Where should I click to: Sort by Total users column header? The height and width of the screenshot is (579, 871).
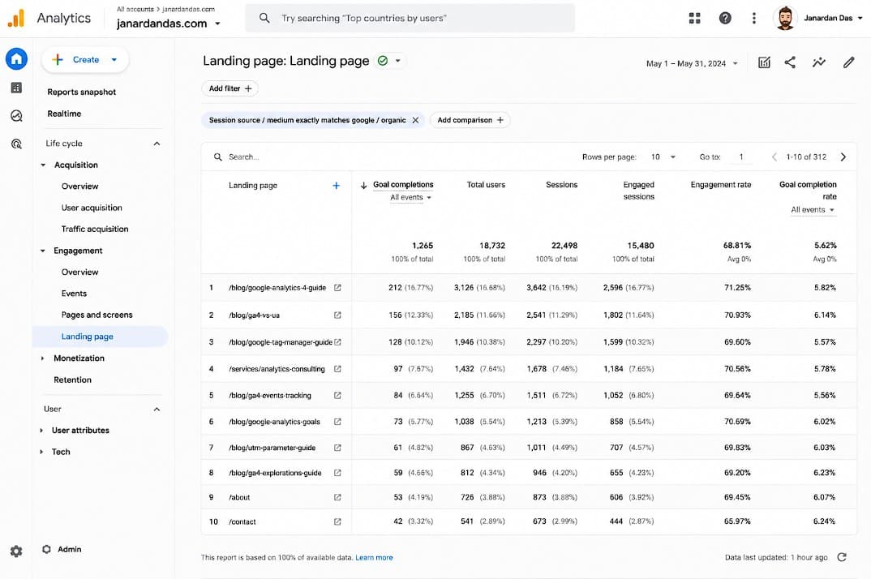[486, 184]
